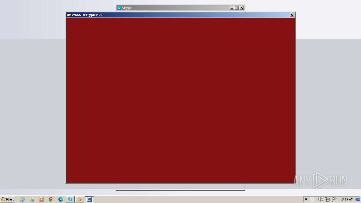Open the clock showing 10:19 AM

click(x=347, y=199)
